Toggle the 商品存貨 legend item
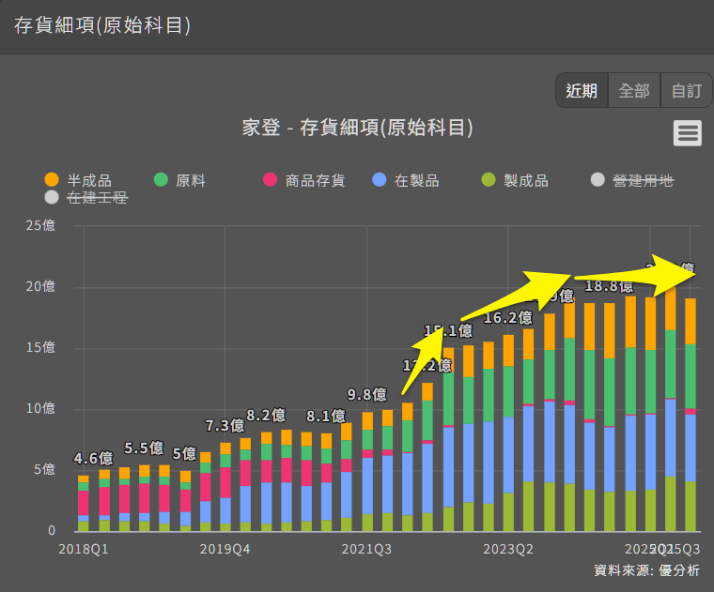The width and height of the screenshot is (714, 592). [315, 180]
